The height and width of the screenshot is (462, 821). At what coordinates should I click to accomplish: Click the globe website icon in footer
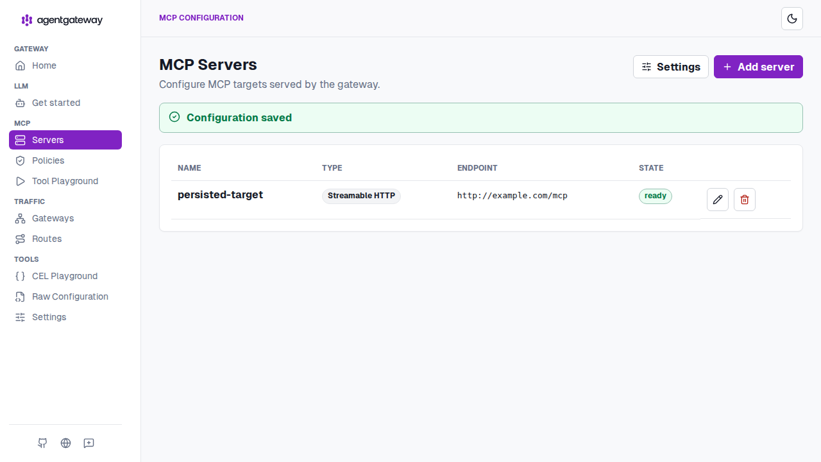point(65,443)
